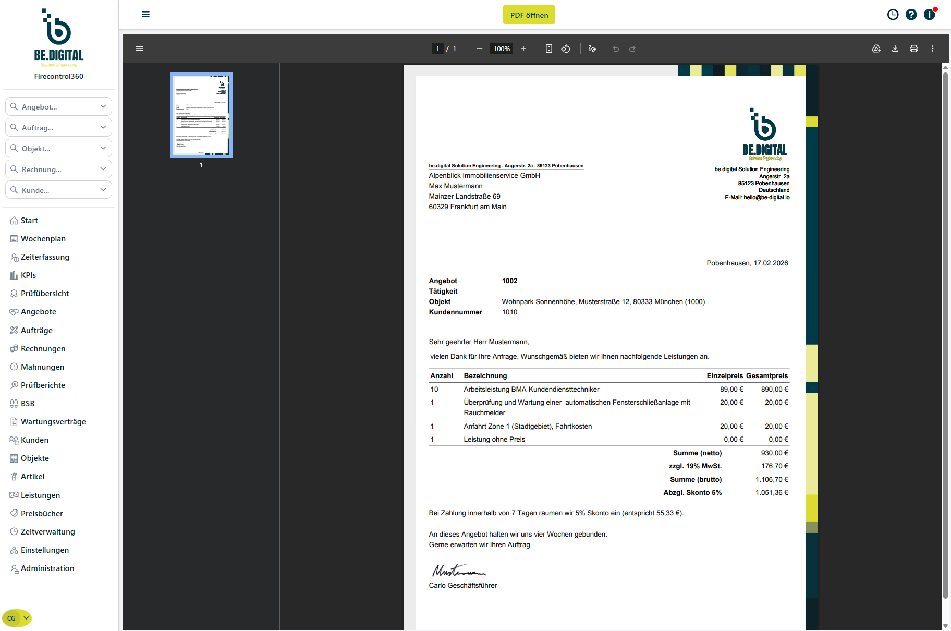This screenshot has height=631, width=951.
Task: Click the hello@be-digital.io email text
Action: [766, 197]
